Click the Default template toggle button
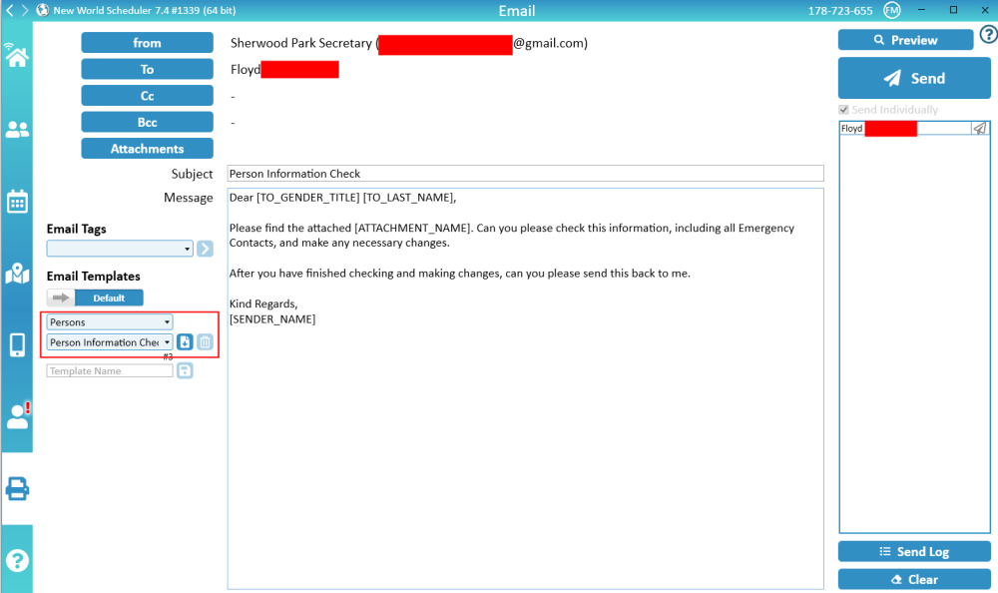 coord(108,297)
